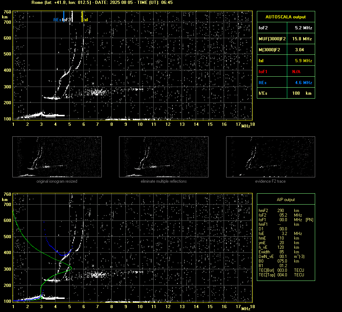Select the B0 075.0 km entry
342x312 pixels.
point(279,261)
